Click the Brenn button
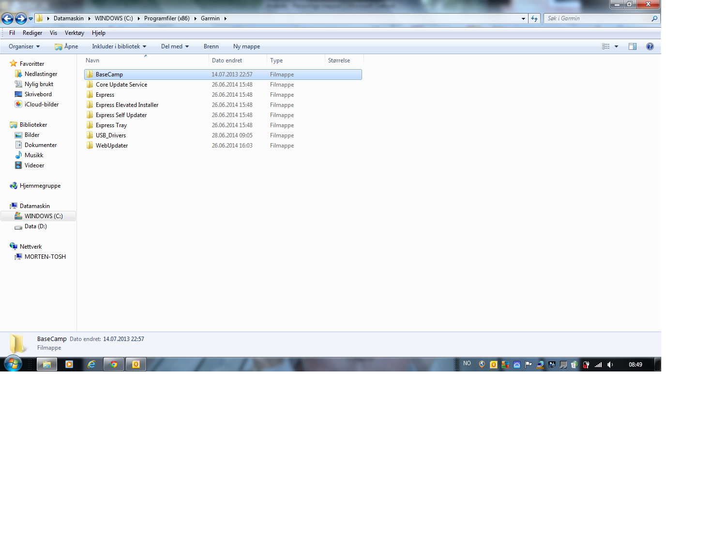711x533 pixels. coord(211,46)
